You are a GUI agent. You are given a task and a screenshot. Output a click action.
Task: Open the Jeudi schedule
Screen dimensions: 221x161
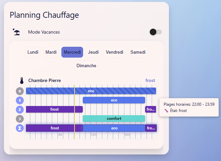93,52
